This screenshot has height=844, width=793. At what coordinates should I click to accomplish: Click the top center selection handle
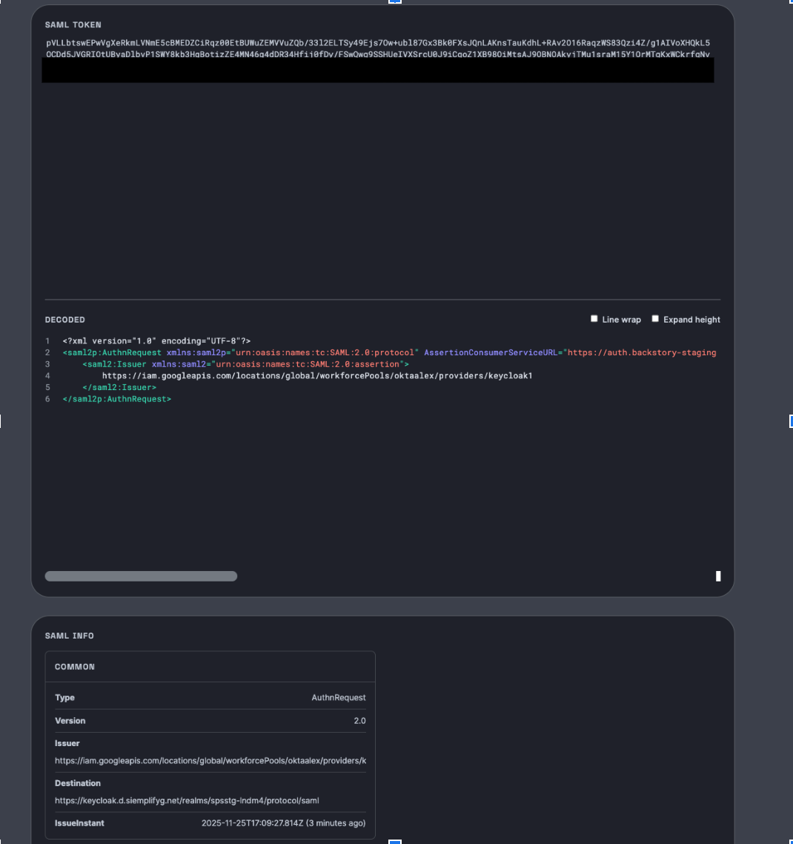pyautogui.click(x=395, y=1)
